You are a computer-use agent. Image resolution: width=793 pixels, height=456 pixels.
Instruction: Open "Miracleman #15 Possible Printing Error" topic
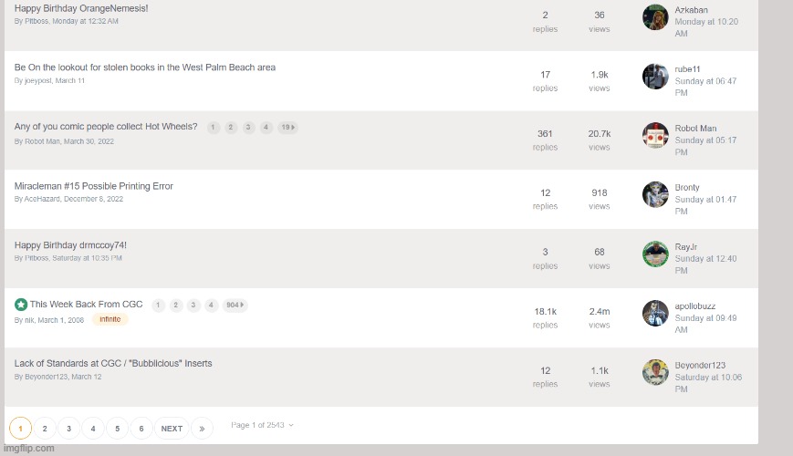tap(94, 186)
